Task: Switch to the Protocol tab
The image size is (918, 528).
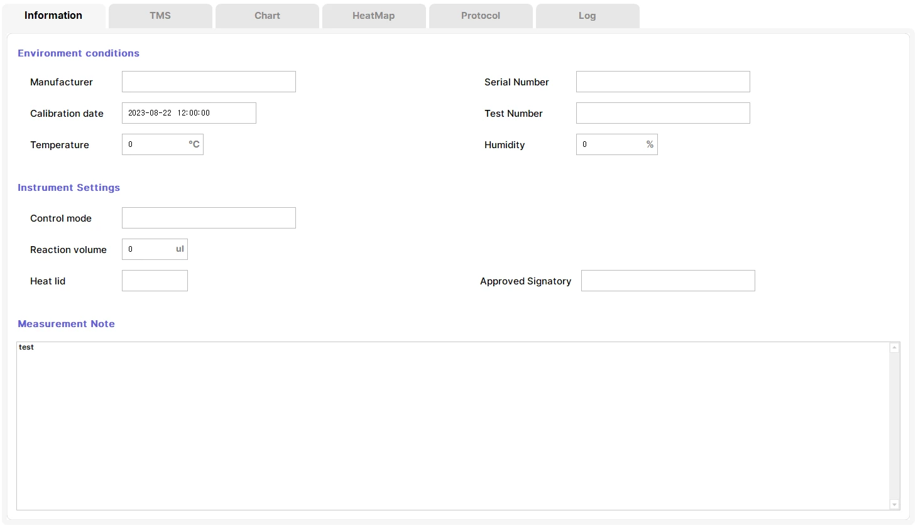Action: point(481,16)
